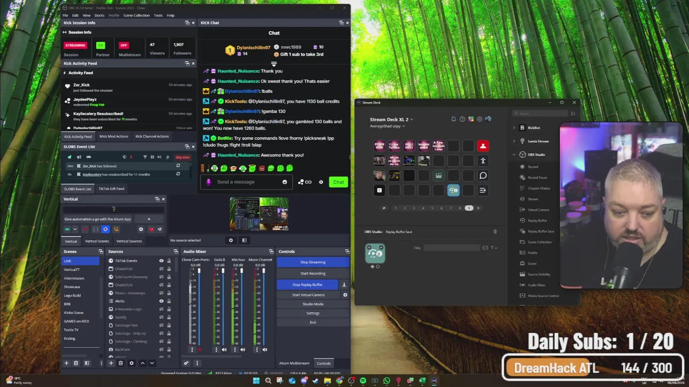Show the BackCam source
Viewport: 689px width, 387px height.
pyautogui.click(x=161, y=349)
